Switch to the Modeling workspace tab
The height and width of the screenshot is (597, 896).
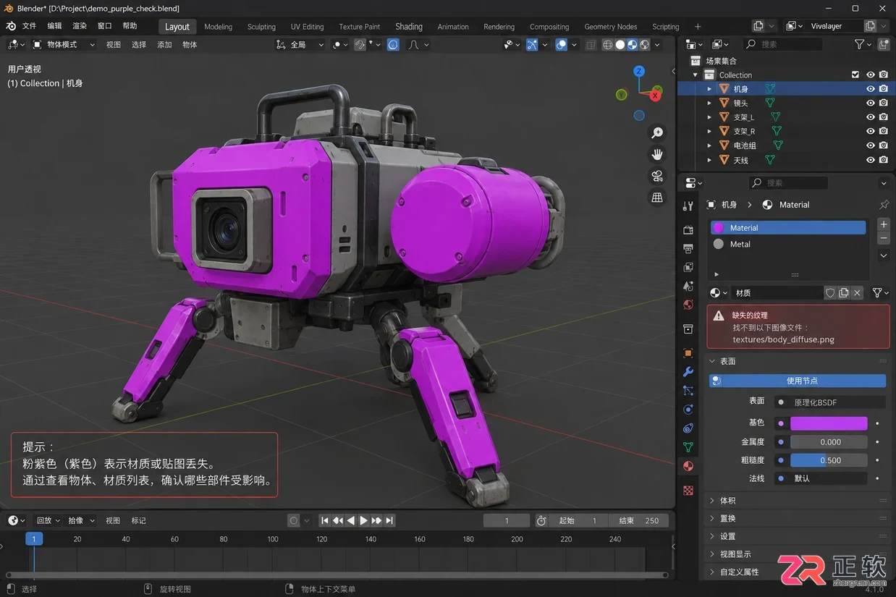(x=218, y=27)
